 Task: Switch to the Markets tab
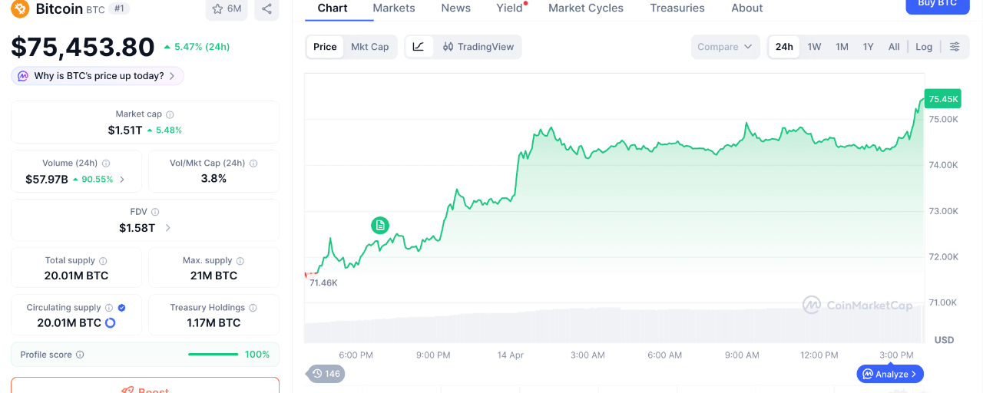coord(394,8)
